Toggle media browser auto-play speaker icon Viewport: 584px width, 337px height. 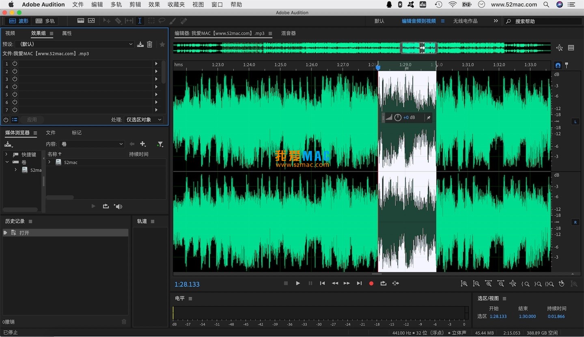118,206
